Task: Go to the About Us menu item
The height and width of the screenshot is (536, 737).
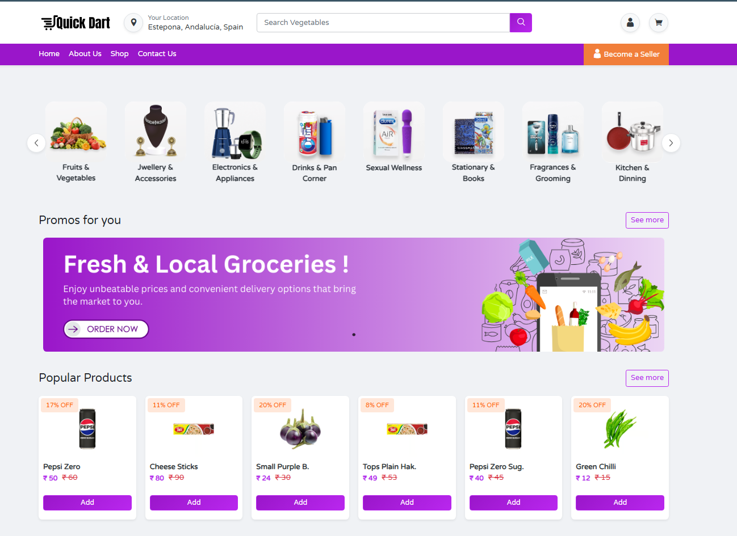Action: click(85, 54)
